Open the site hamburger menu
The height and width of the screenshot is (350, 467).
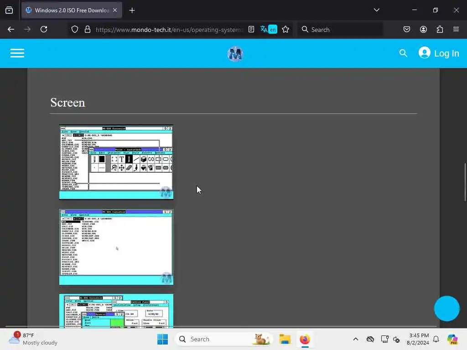point(17,53)
